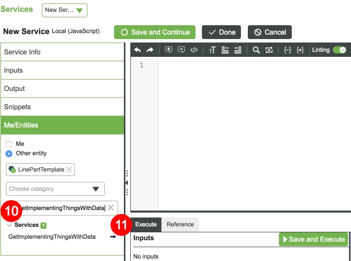
Task: Click the Services heading text
Action: (27, 225)
